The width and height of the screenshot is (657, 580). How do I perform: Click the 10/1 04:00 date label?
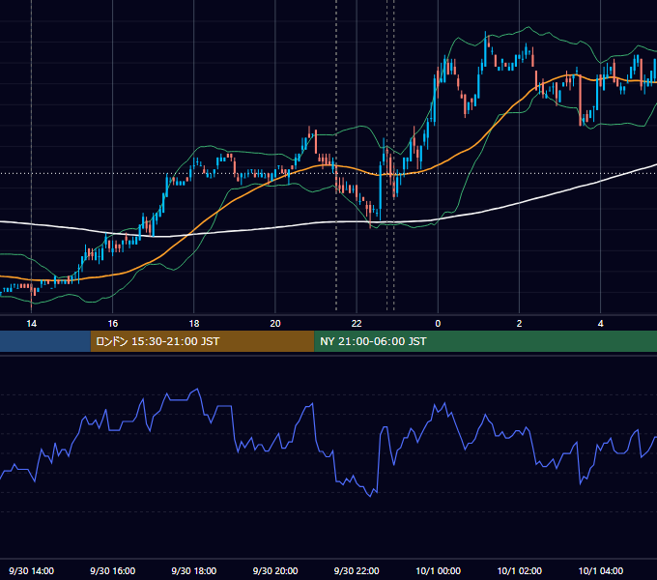[601, 570]
